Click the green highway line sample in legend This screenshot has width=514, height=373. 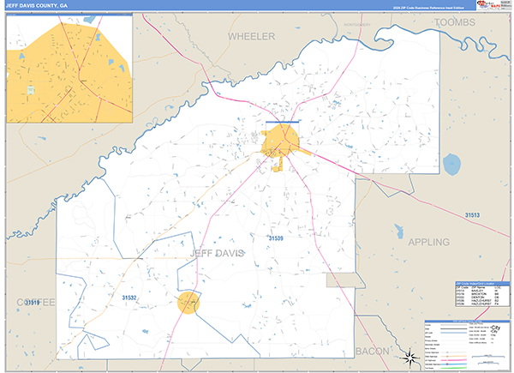click(x=454, y=368)
